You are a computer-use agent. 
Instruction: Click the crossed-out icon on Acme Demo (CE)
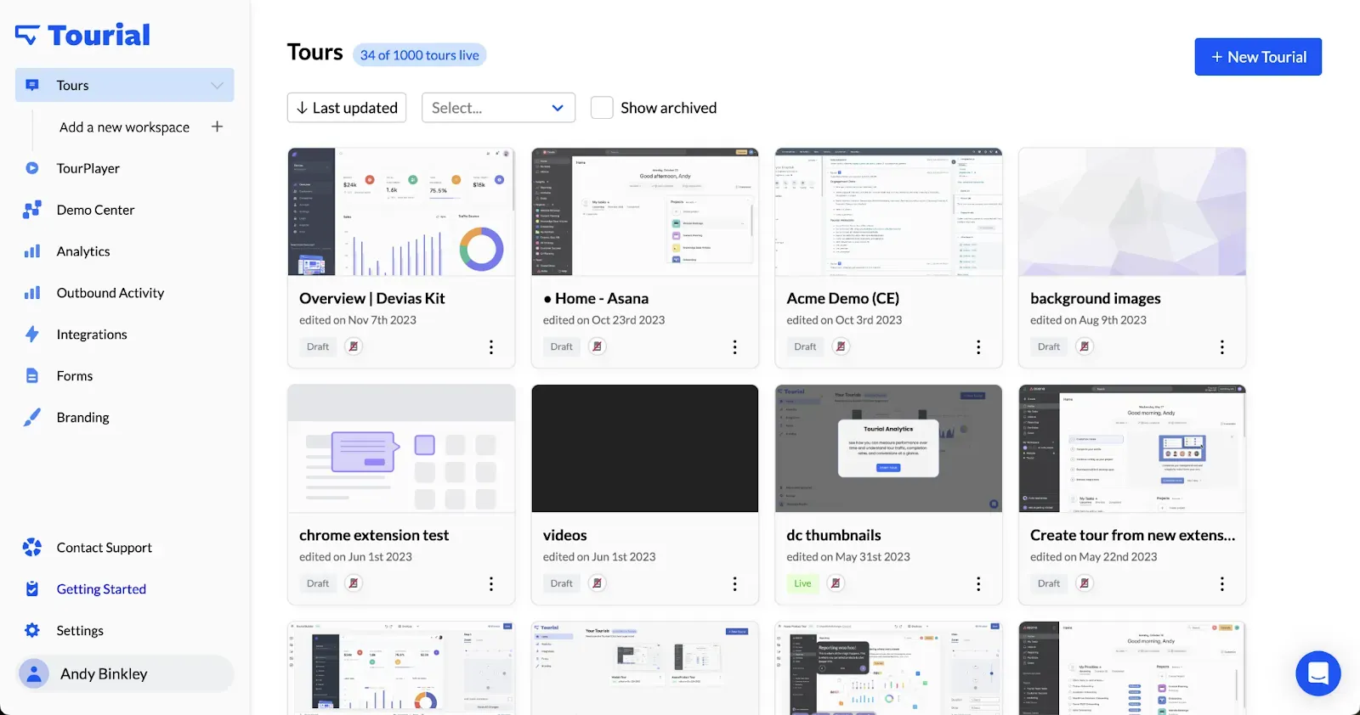[841, 346]
